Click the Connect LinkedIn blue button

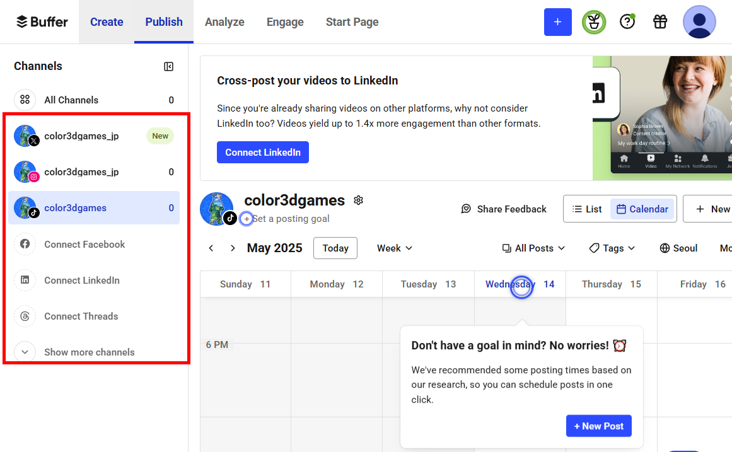pos(263,152)
